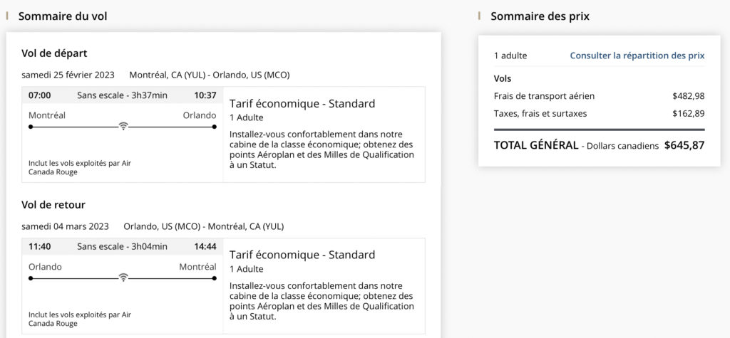730x338 pixels.
Task: Click the departure date "samedi 25 février 2023"
Action: [68, 75]
